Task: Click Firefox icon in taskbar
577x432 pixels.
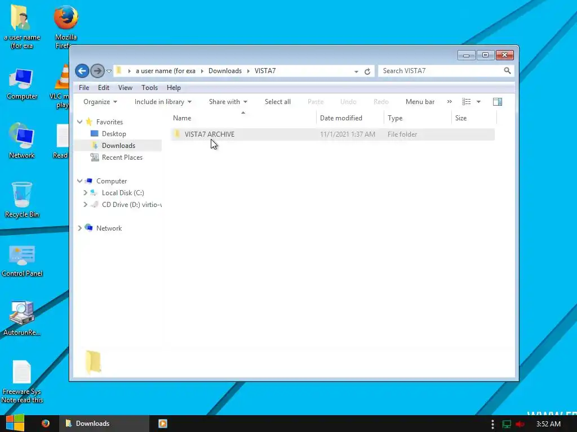Action: 46,424
